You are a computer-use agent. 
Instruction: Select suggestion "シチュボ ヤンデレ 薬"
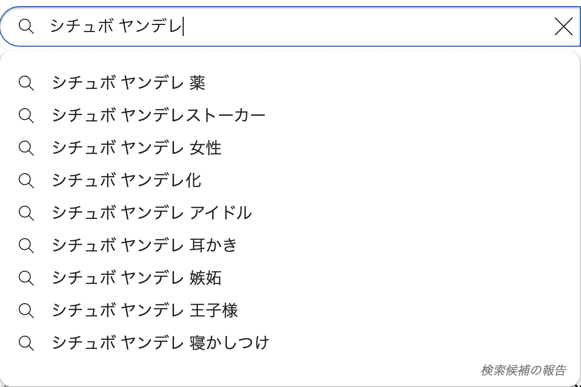coord(129,83)
